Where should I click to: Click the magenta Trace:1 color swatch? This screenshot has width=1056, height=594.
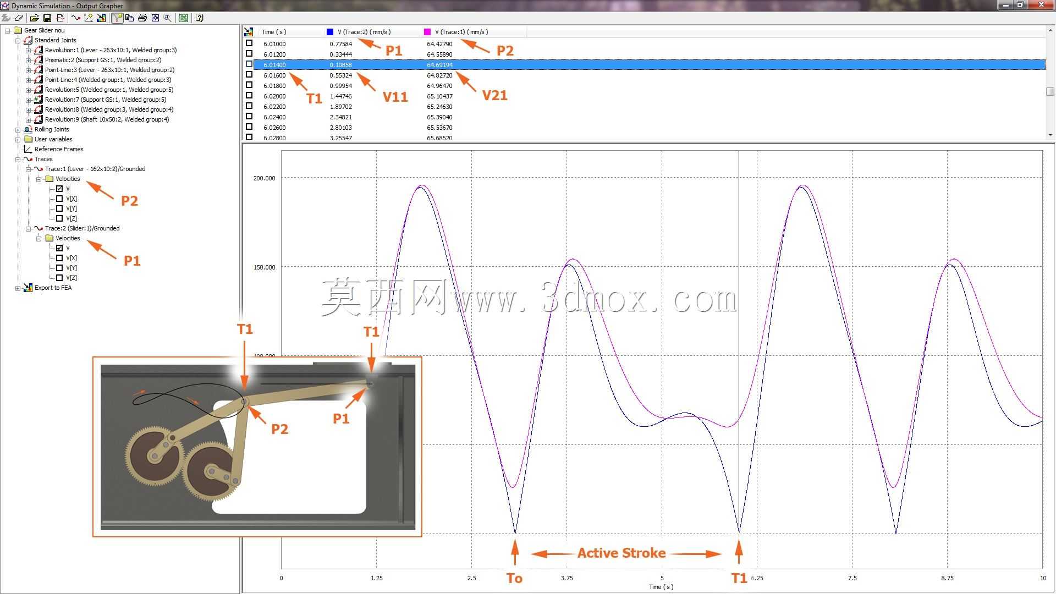click(x=427, y=32)
